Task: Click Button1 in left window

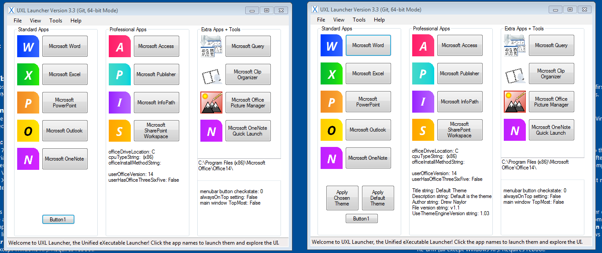Action: coord(58,220)
